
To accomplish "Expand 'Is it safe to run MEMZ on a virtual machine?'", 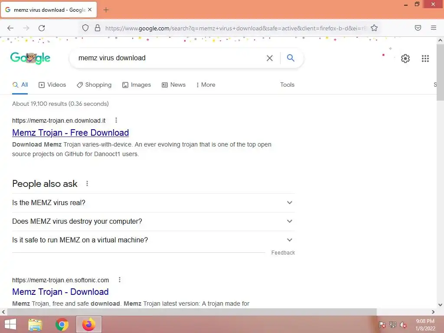I will [153, 240].
